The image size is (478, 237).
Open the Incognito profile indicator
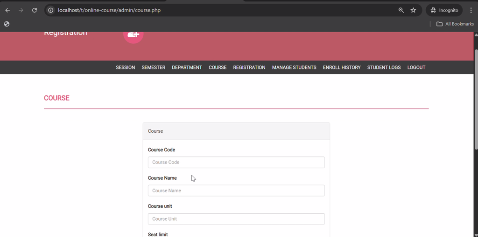pos(444,10)
